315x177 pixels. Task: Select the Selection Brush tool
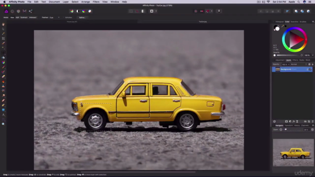tap(3, 43)
